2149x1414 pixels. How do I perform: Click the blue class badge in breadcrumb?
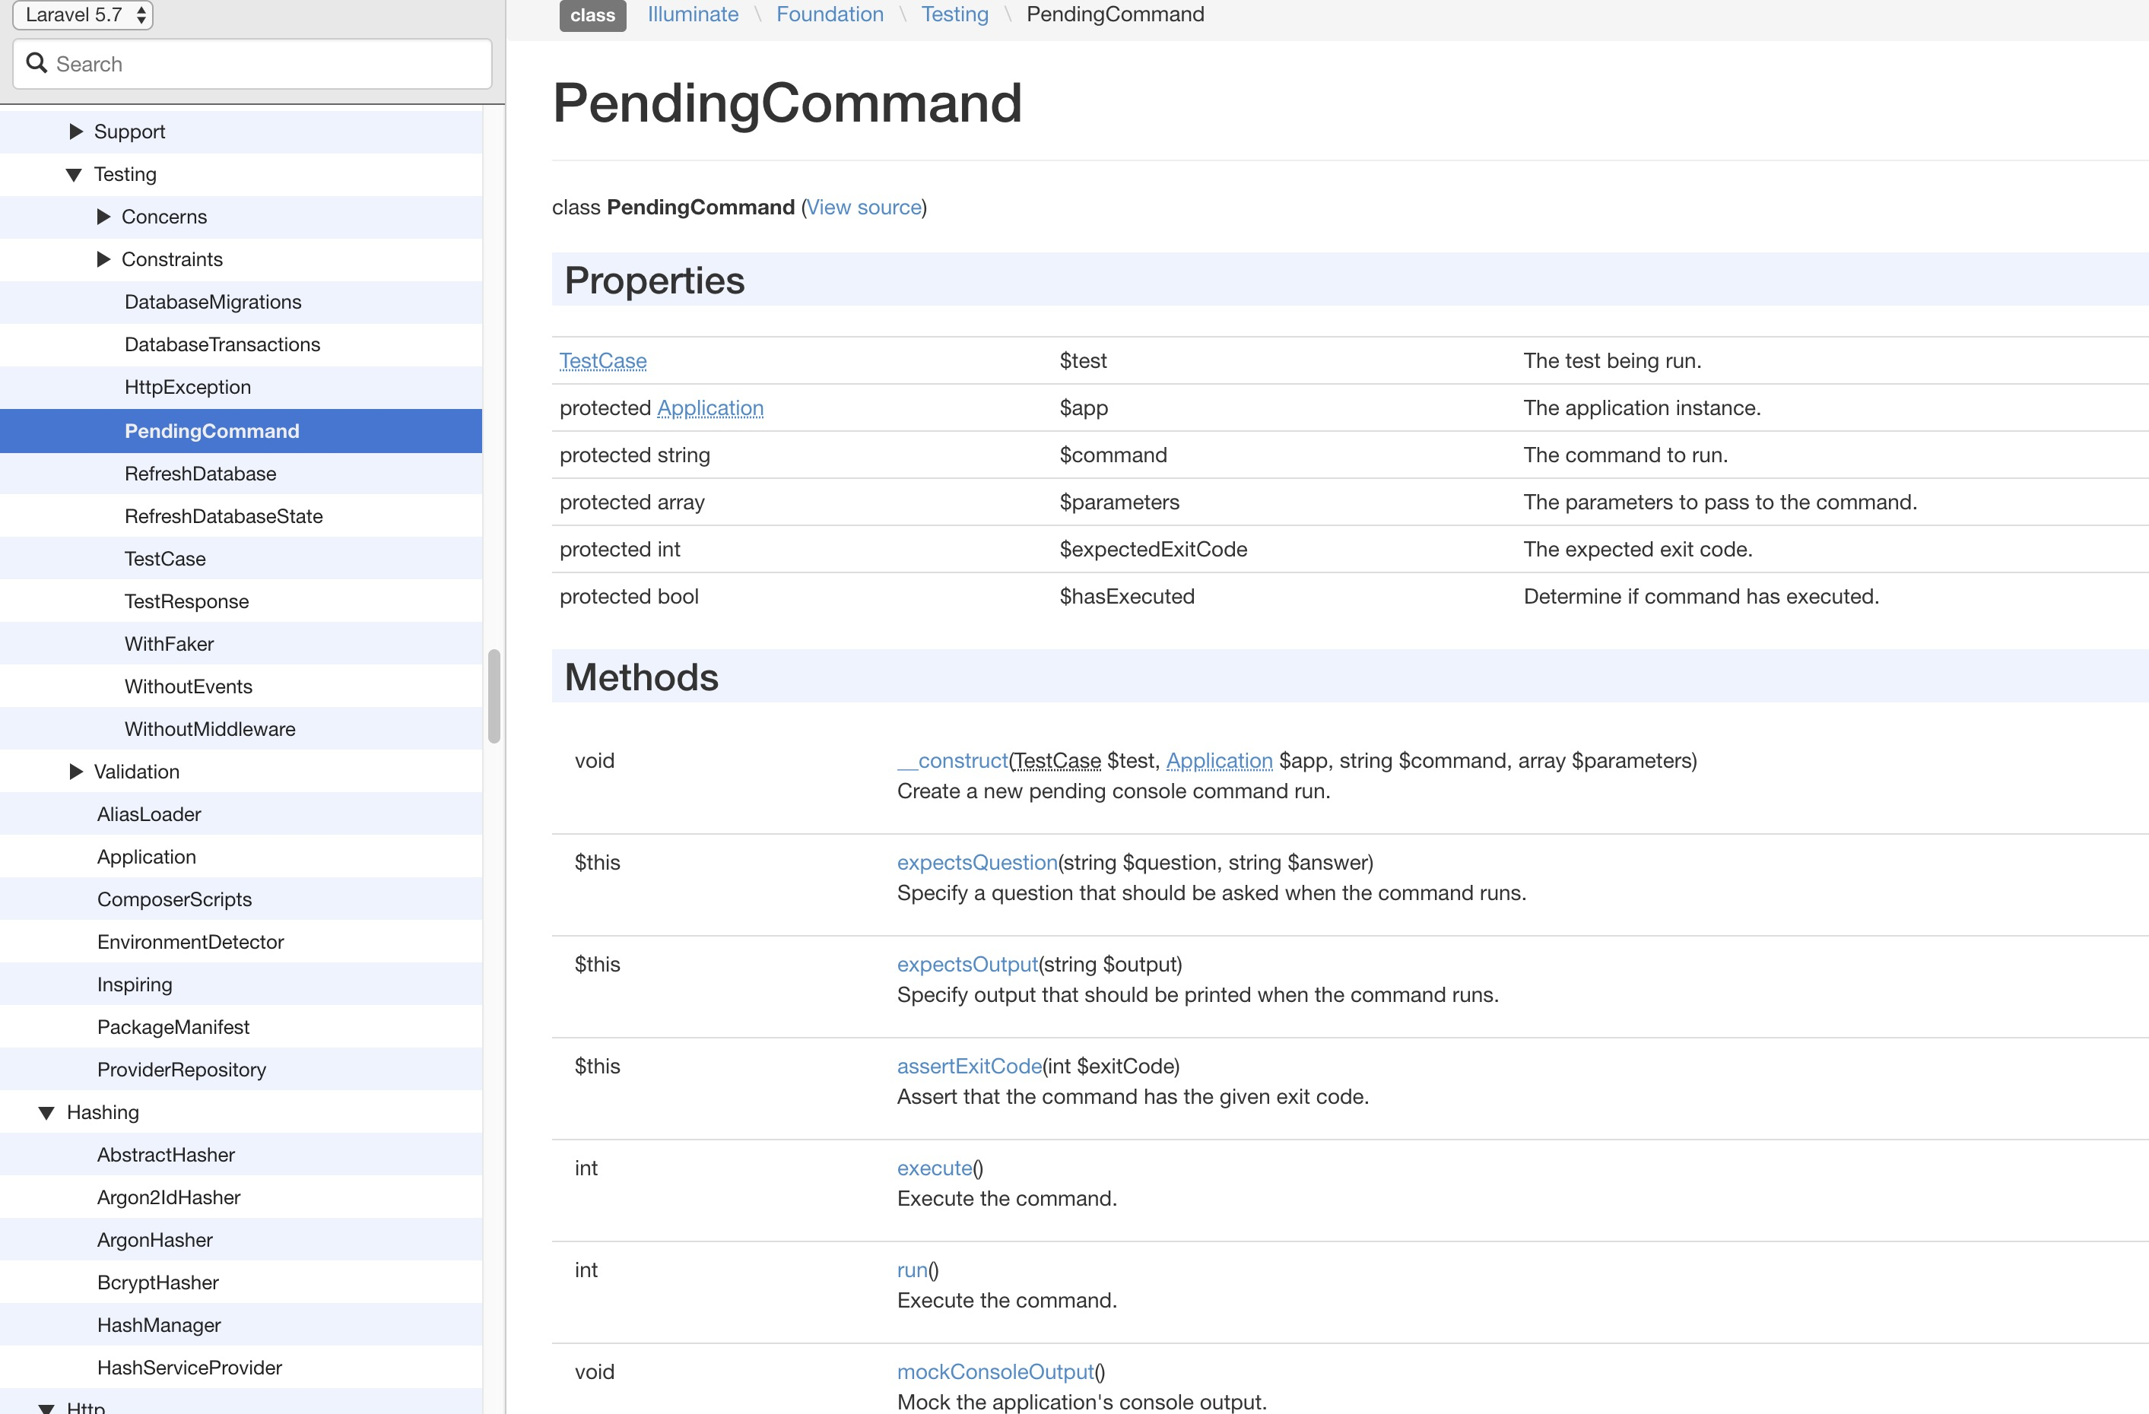point(592,14)
